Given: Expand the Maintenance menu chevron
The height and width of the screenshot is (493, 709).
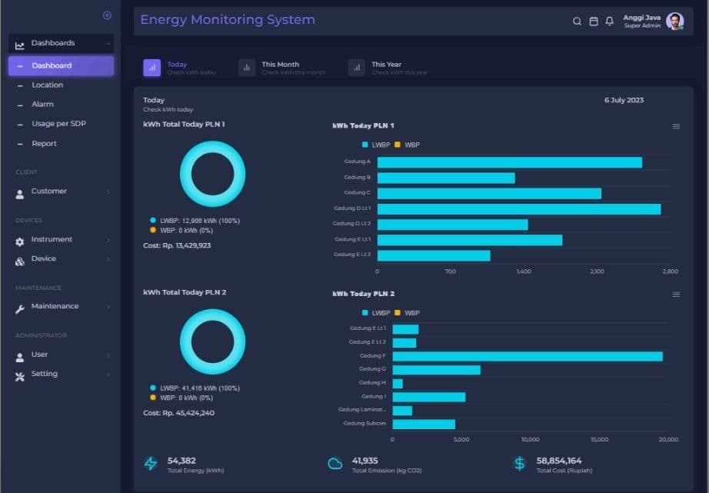Looking at the screenshot, I should coord(108,307).
